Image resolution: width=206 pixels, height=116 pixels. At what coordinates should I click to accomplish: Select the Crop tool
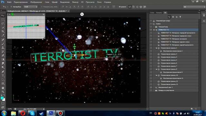pyautogui.click(x=3, y=32)
